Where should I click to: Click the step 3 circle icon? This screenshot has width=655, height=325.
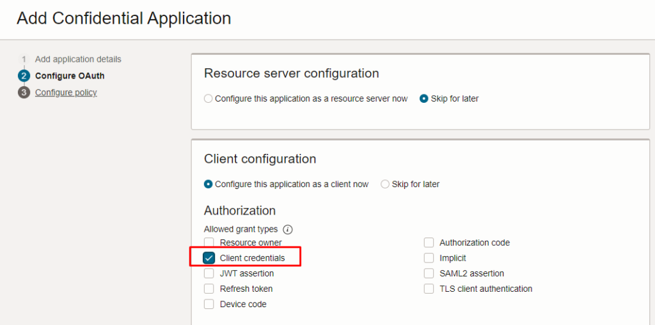24,93
